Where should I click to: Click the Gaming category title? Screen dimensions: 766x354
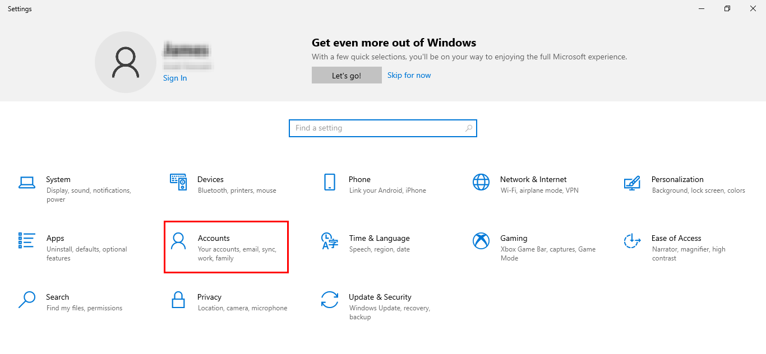514,238
